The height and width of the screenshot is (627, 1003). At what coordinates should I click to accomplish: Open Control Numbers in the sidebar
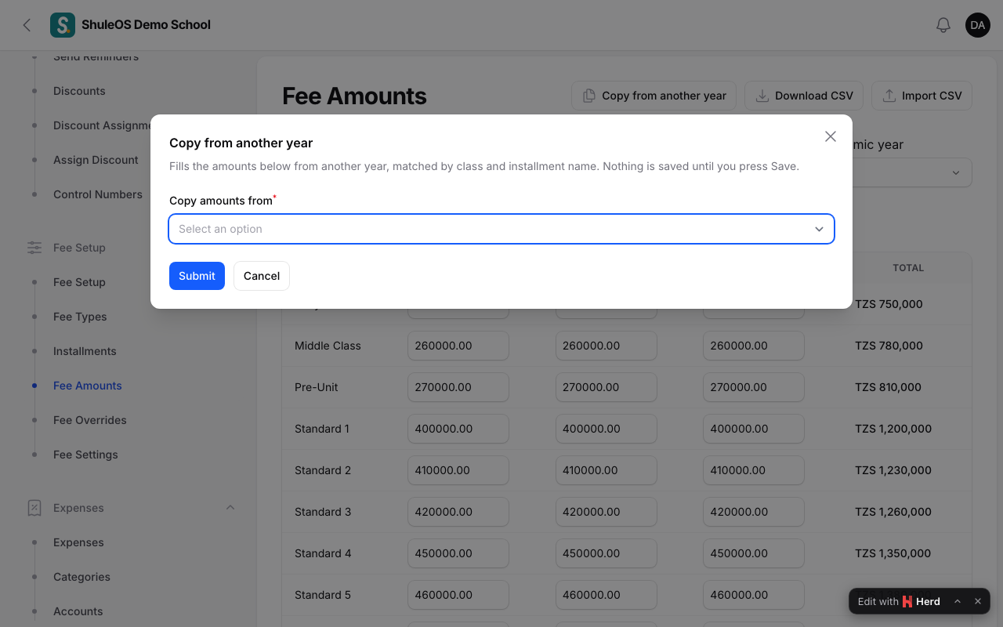click(x=98, y=194)
